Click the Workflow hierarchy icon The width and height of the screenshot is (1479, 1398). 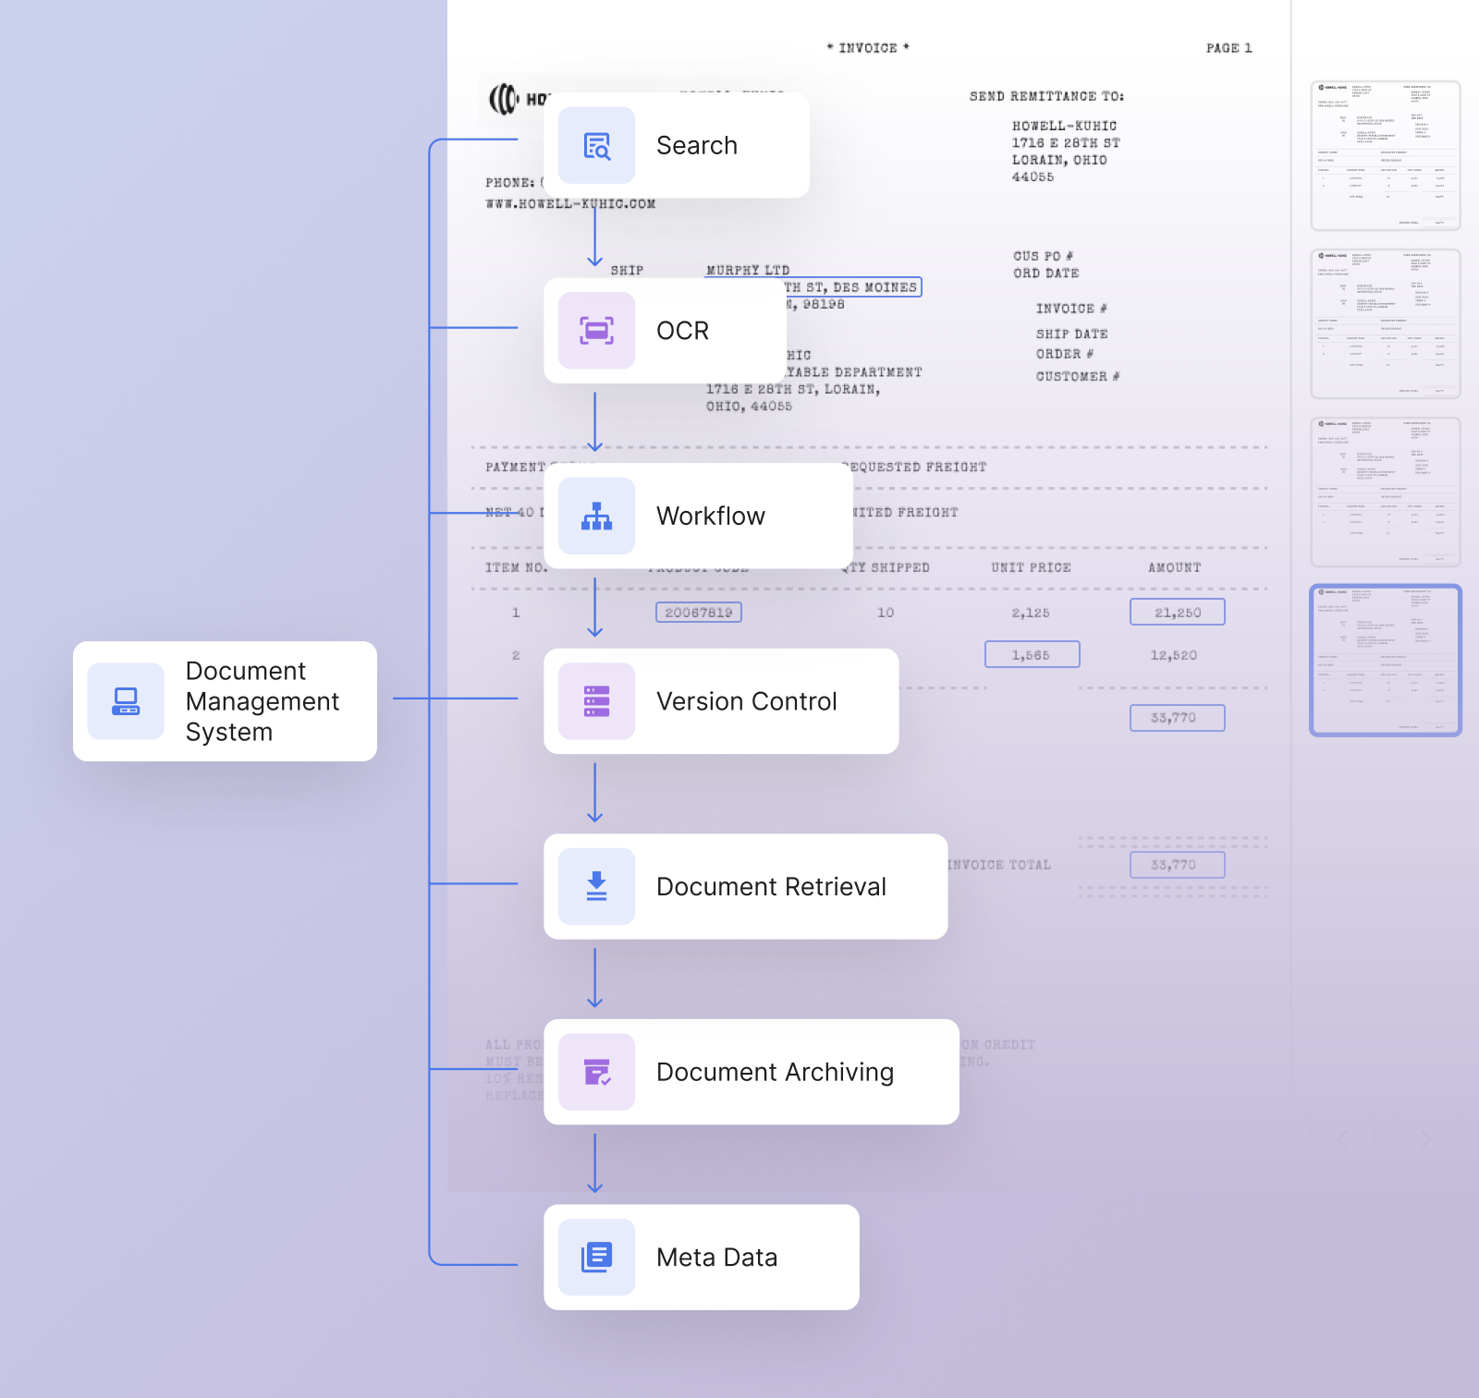pos(596,517)
